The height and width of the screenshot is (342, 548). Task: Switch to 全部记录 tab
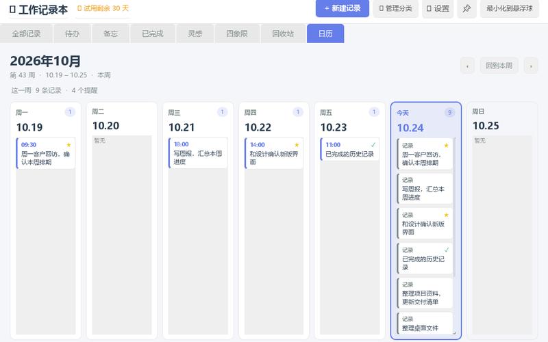click(26, 34)
